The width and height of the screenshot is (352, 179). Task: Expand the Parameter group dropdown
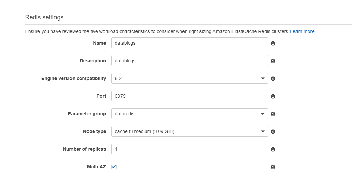[190, 114]
